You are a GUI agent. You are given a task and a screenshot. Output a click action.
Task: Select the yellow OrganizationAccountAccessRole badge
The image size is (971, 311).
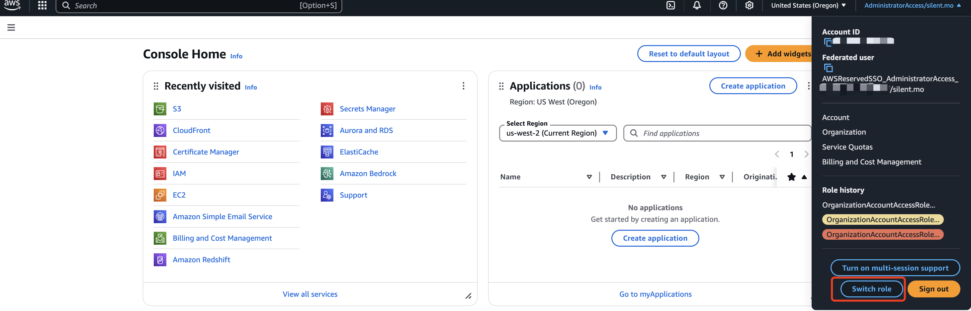point(882,219)
